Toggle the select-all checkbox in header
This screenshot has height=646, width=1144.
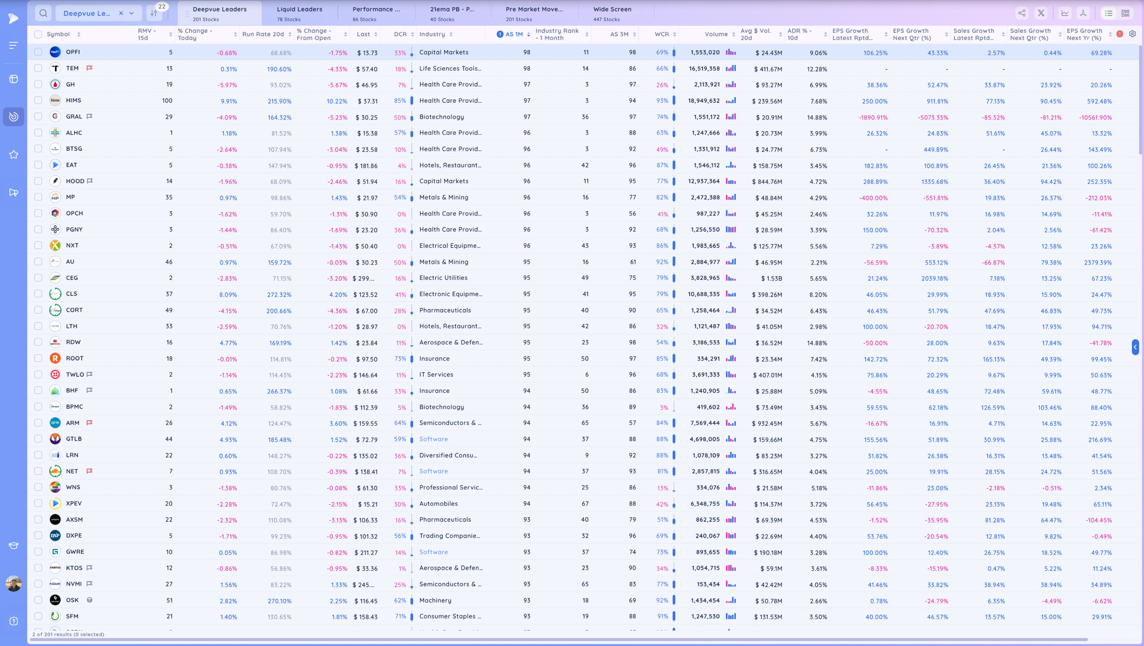click(x=38, y=34)
